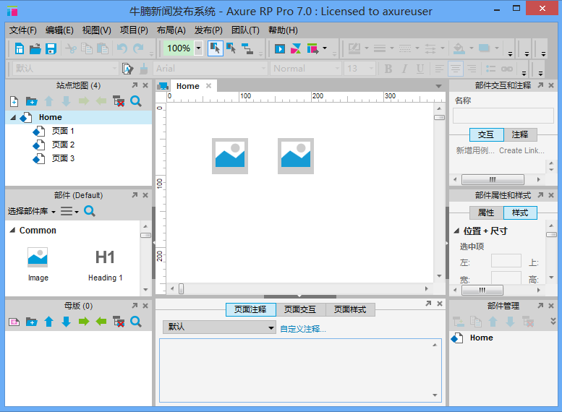
Task: Search pages in the sitemap panel
Action: pos(136,101)
